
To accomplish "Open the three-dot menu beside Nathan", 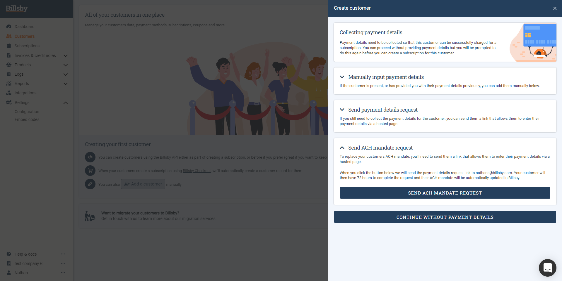I will tap(63, 273).
